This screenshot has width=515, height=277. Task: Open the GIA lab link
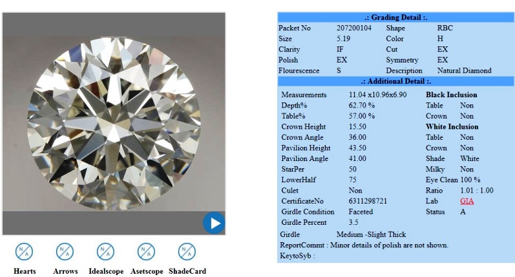click(x=467, y=201)
